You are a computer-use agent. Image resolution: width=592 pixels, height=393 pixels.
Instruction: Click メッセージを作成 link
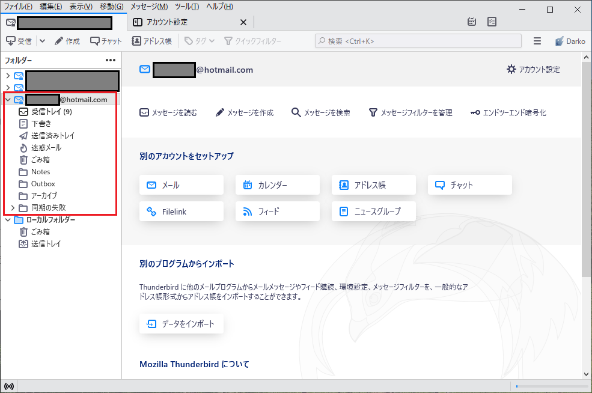point(244,112)
